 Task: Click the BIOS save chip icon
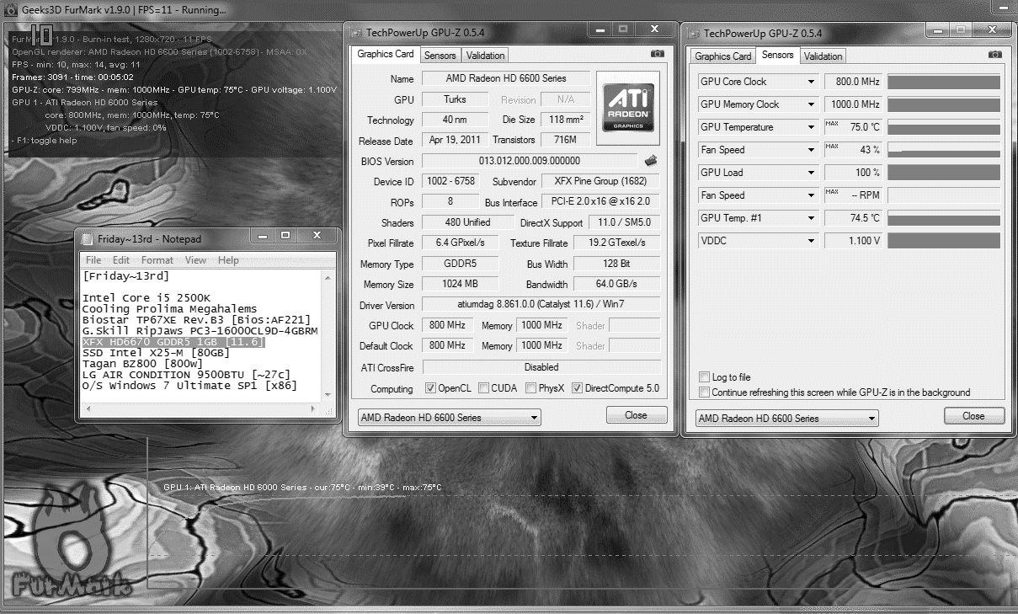650,160
